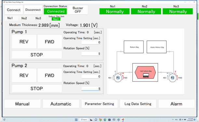
Task: Click the Waste Medium Bag box in diagram
Action: [x=156, y=47]
